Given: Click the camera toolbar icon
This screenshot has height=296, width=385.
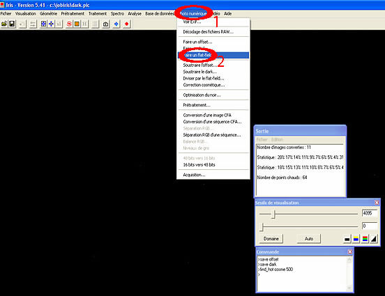Looking at the screenshot, I should pyautogui.click(x=105, y=24).
